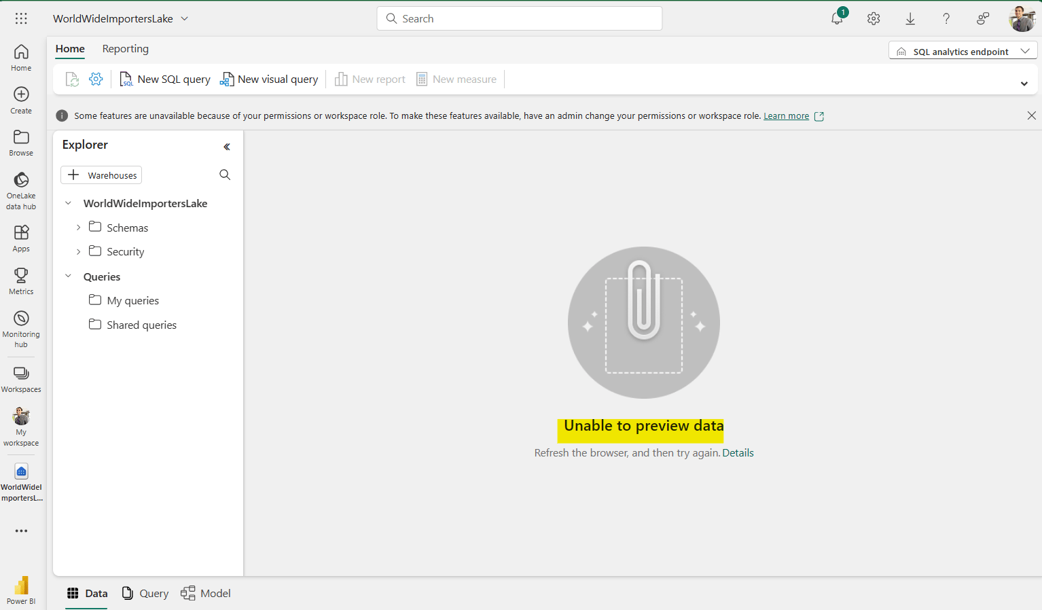Show more options ellipsis in sidebar
1042x610 pixels.
tap(21, 531)
